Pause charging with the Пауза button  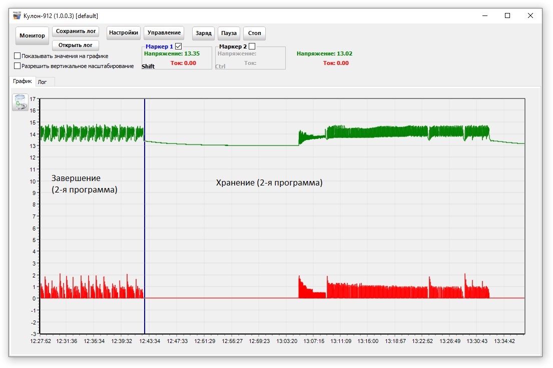(229, 33)
